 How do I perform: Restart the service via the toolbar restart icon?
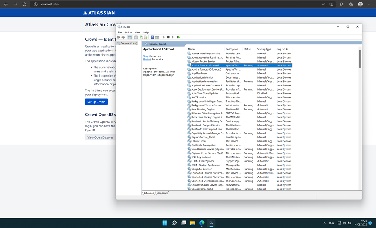[x=178, y=37]
